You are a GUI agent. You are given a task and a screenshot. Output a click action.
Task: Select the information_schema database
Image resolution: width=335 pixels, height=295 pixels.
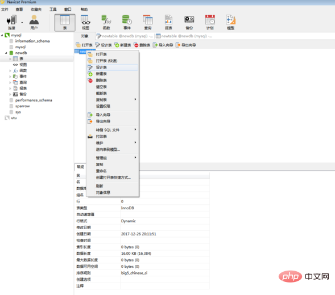point(30,41)
